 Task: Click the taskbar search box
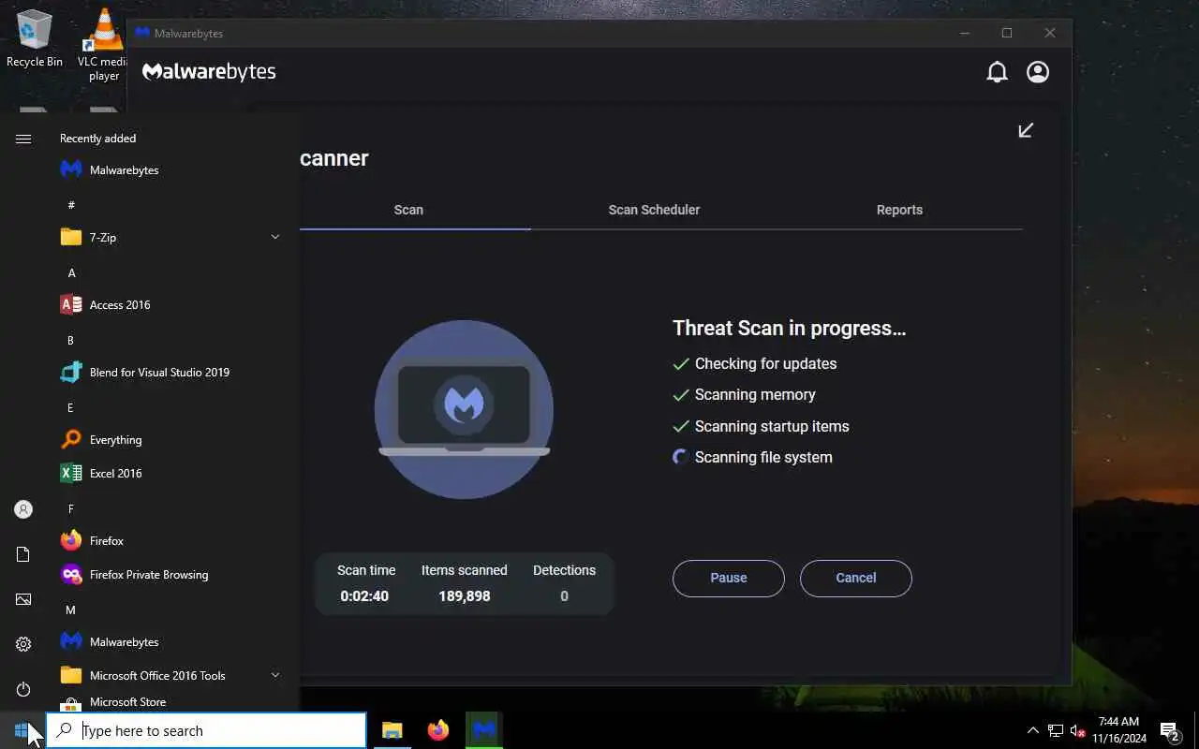[206, 730]
